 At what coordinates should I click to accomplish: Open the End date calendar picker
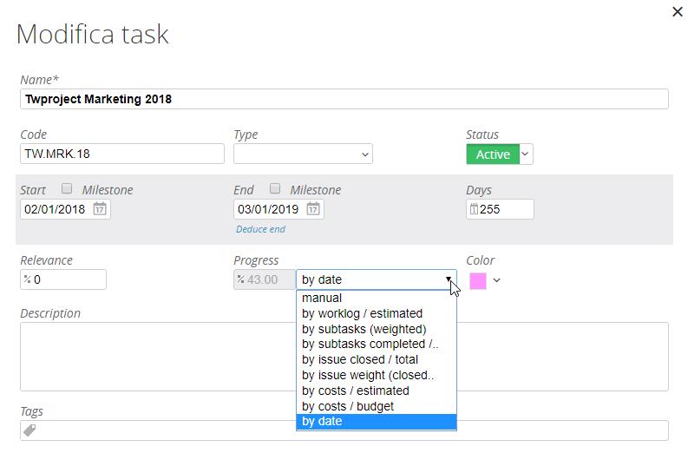(313, 209)
